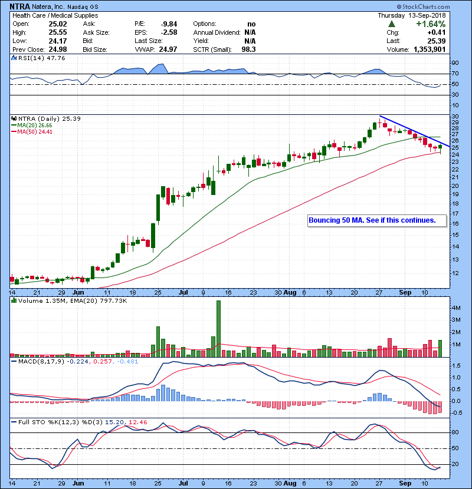This screenshot has height=489, width=472.
Task: Click the Chg value +0.41
Action: click(x=437, y=32)
